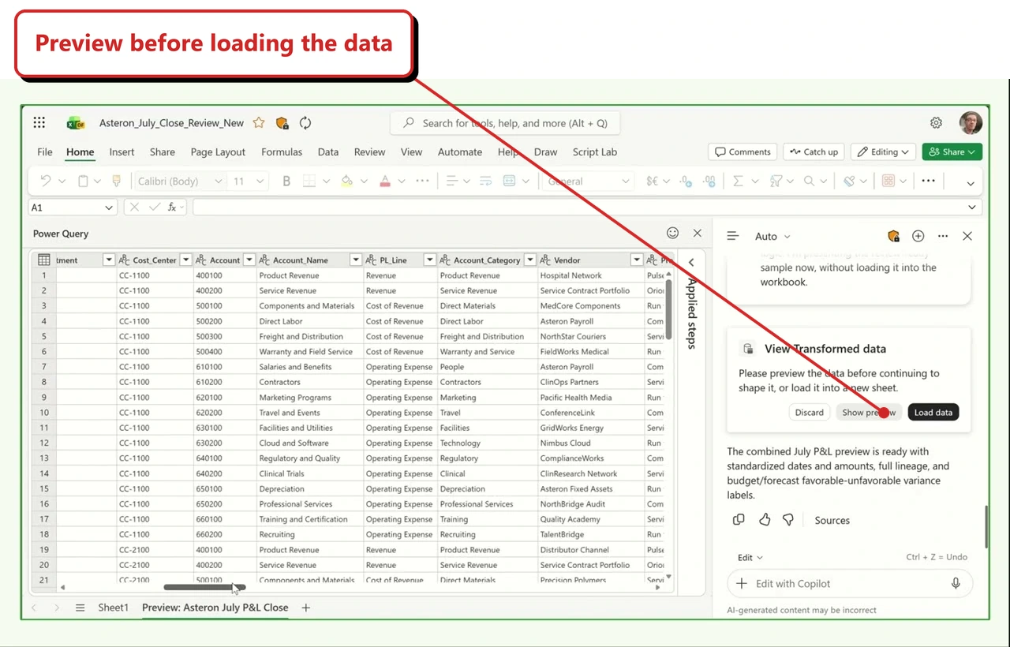Favorite the workbook with the star icon
Image resolution: width=1010 pixels, height=647 pixels.
coord(259,123)
